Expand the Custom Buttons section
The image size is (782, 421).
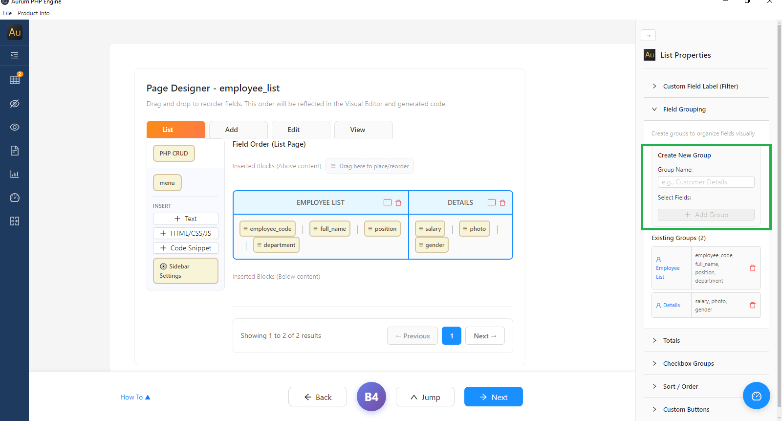click(706, 409)
